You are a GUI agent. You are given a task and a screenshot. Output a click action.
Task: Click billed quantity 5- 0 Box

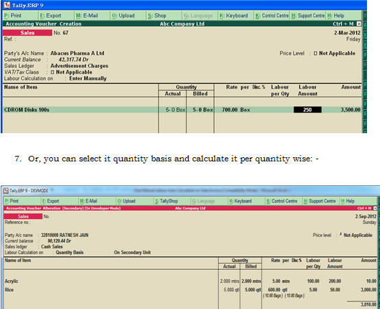(203, 110)
